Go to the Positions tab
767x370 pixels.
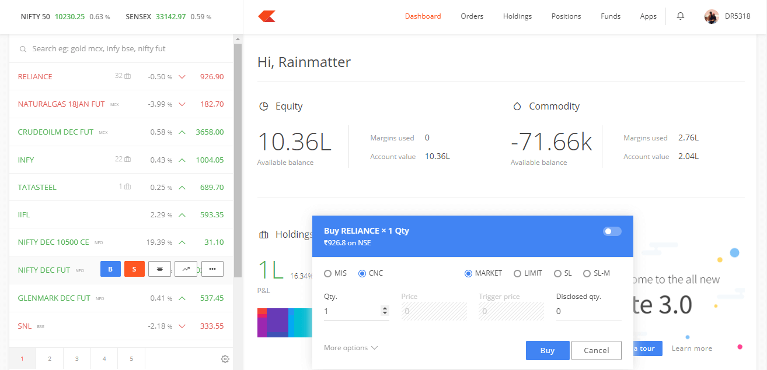coord(566,16)
